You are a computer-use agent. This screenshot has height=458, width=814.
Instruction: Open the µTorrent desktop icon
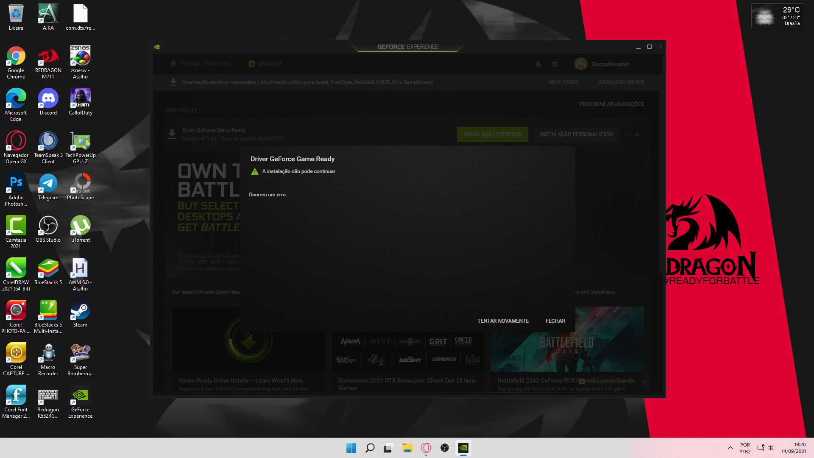(x=80, y=229)
